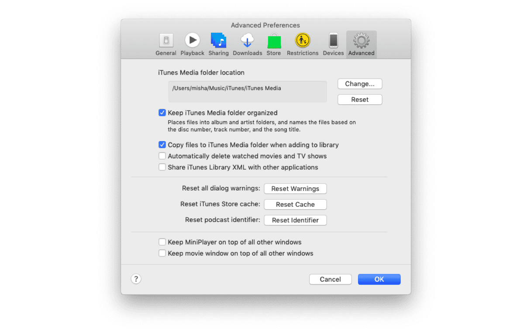Click 'iTunes Media folder location' heading
Image resolution: width=531 pixels, height=332 pixels.
point(201,73)
